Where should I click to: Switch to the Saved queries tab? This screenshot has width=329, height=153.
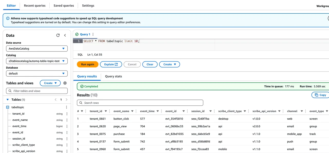[x=63, y=5]
